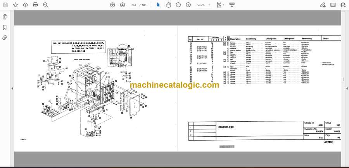Zoom in with plus icon

tap(188, 5)
